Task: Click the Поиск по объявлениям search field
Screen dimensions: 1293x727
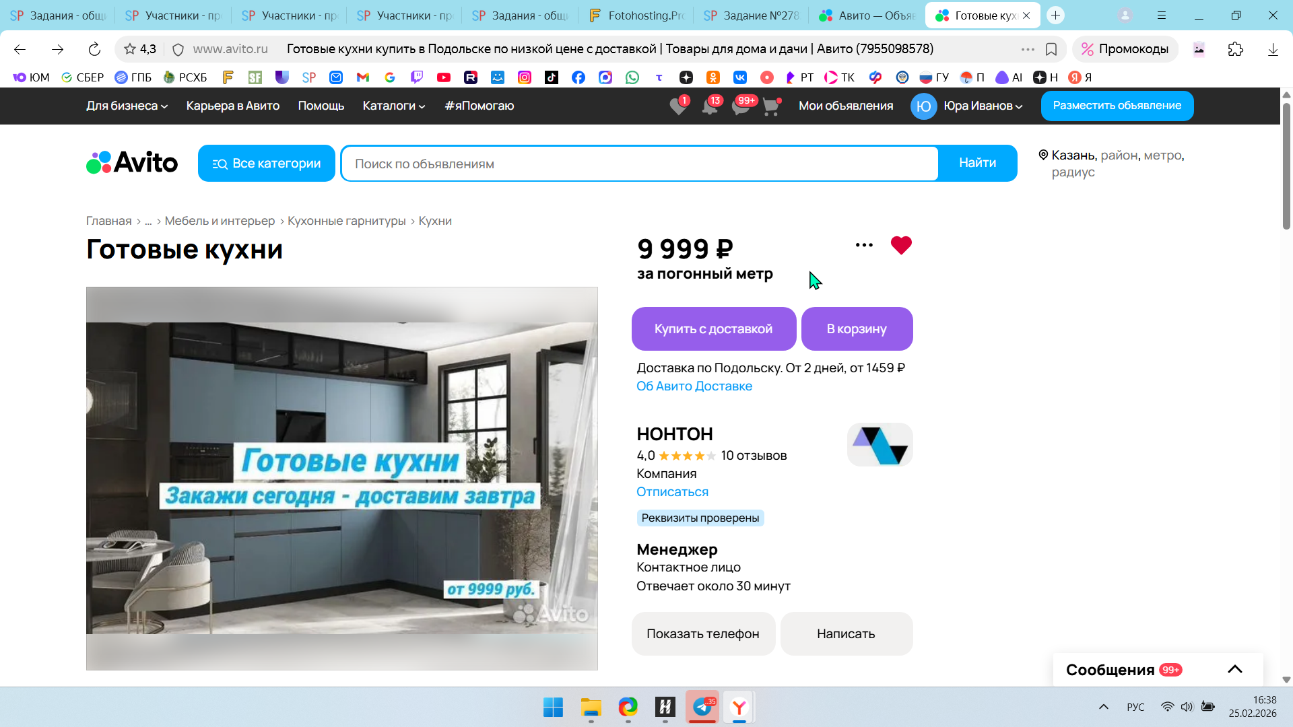Action: click(639, 164)
